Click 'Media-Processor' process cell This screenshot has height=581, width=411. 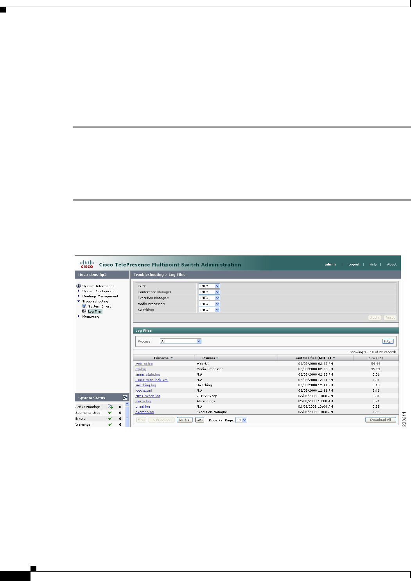(x=210, y=369)
